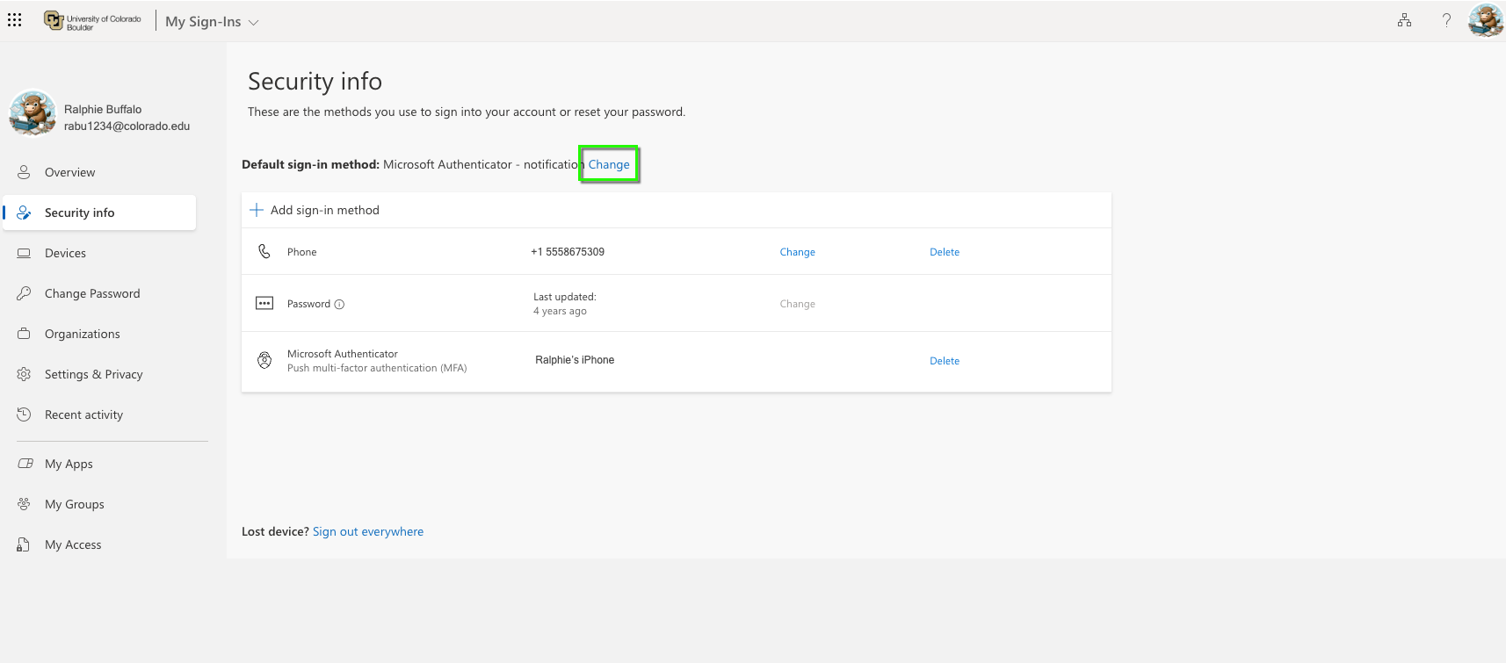
Task: Click Sign out everywhere link
Action: coord(368,531)
